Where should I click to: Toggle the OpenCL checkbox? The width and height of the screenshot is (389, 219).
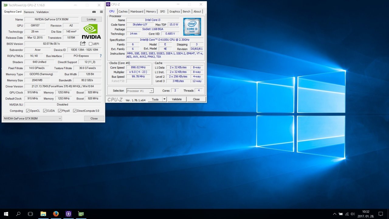coord(28,111)
